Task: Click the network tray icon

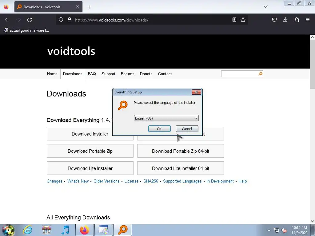Action: point(277,230)
